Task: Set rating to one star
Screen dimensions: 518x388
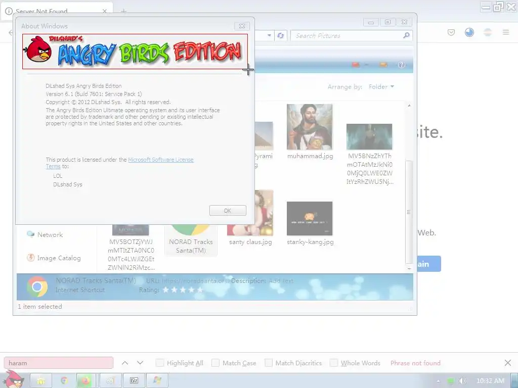Action: pos(166,290)
